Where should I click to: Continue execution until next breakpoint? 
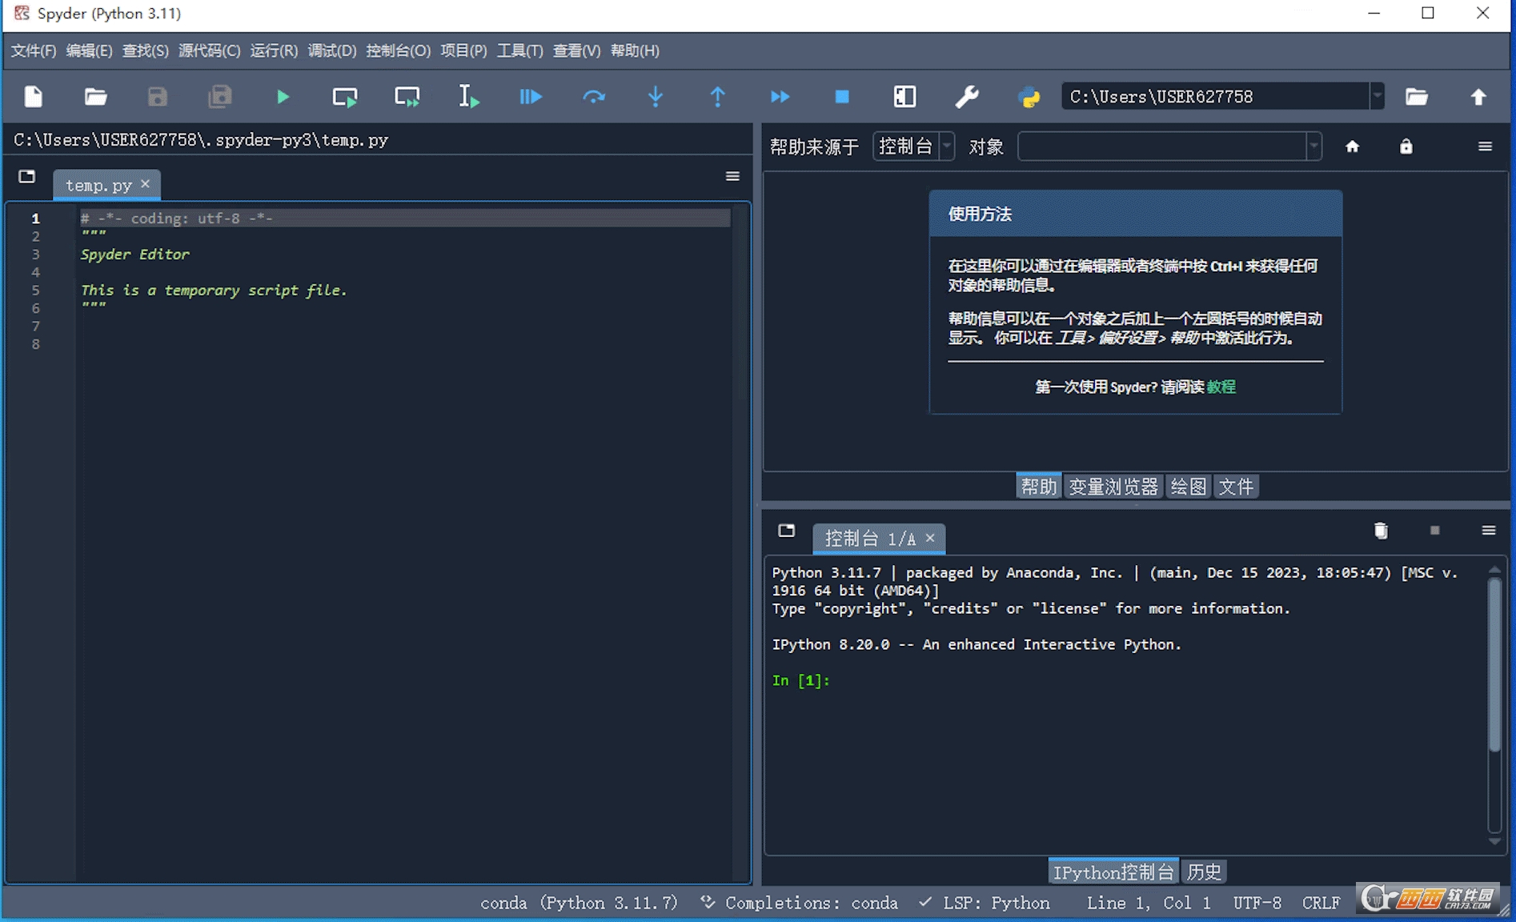780,97
